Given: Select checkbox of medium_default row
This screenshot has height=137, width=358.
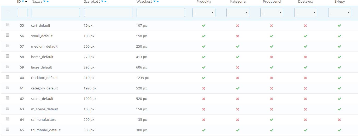Looking at the screenshot, I should tap(8, 45).
